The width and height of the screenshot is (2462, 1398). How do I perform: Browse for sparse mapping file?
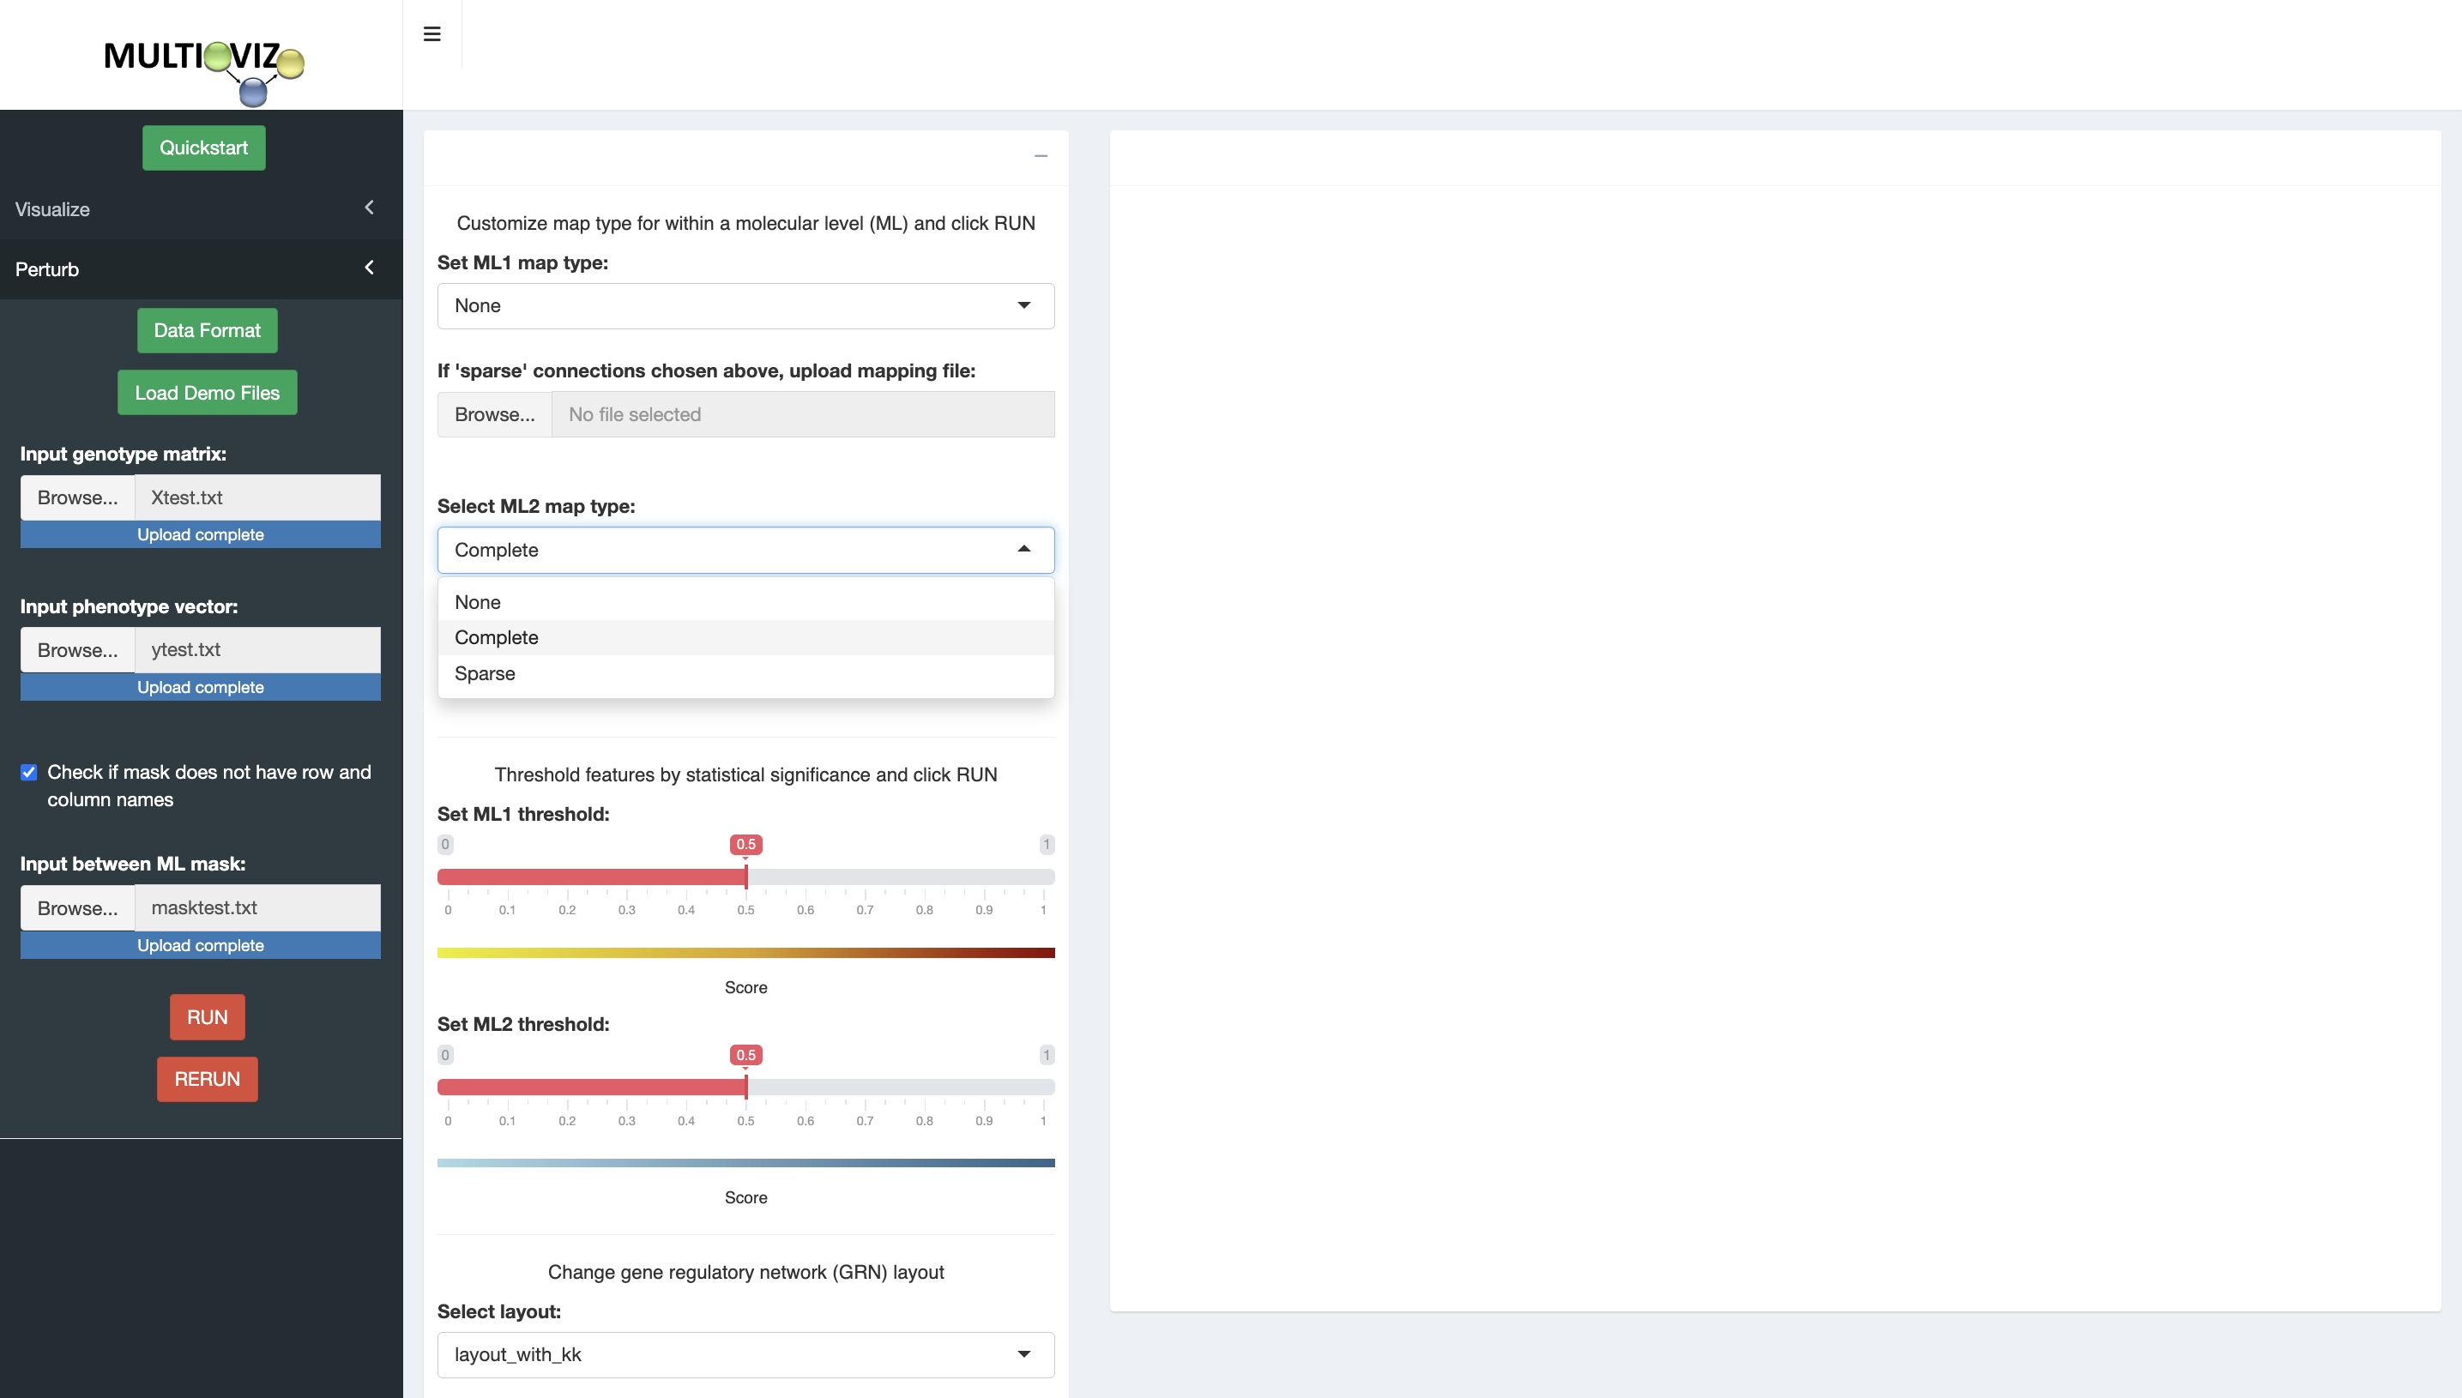tap(494, 414)
